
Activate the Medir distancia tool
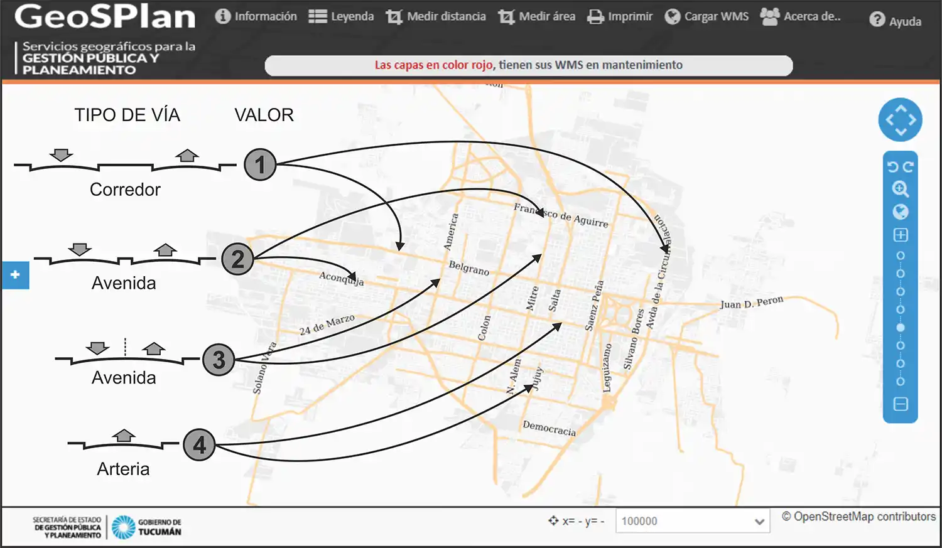pyautogui.click(x=436, y=16)
